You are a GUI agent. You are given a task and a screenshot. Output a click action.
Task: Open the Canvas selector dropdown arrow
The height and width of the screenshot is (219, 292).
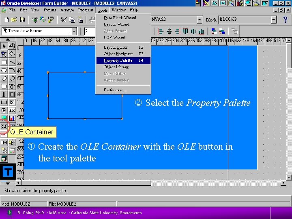click(200, 19)
